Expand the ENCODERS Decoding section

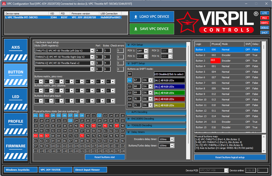156,119
